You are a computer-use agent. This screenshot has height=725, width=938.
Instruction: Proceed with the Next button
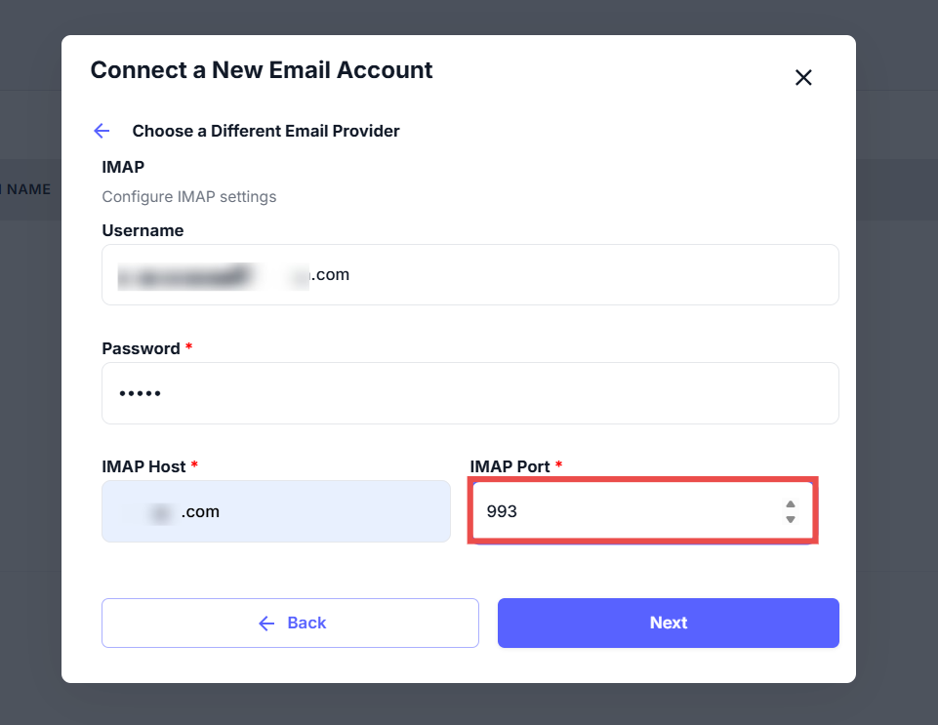[x=668, y=623]
